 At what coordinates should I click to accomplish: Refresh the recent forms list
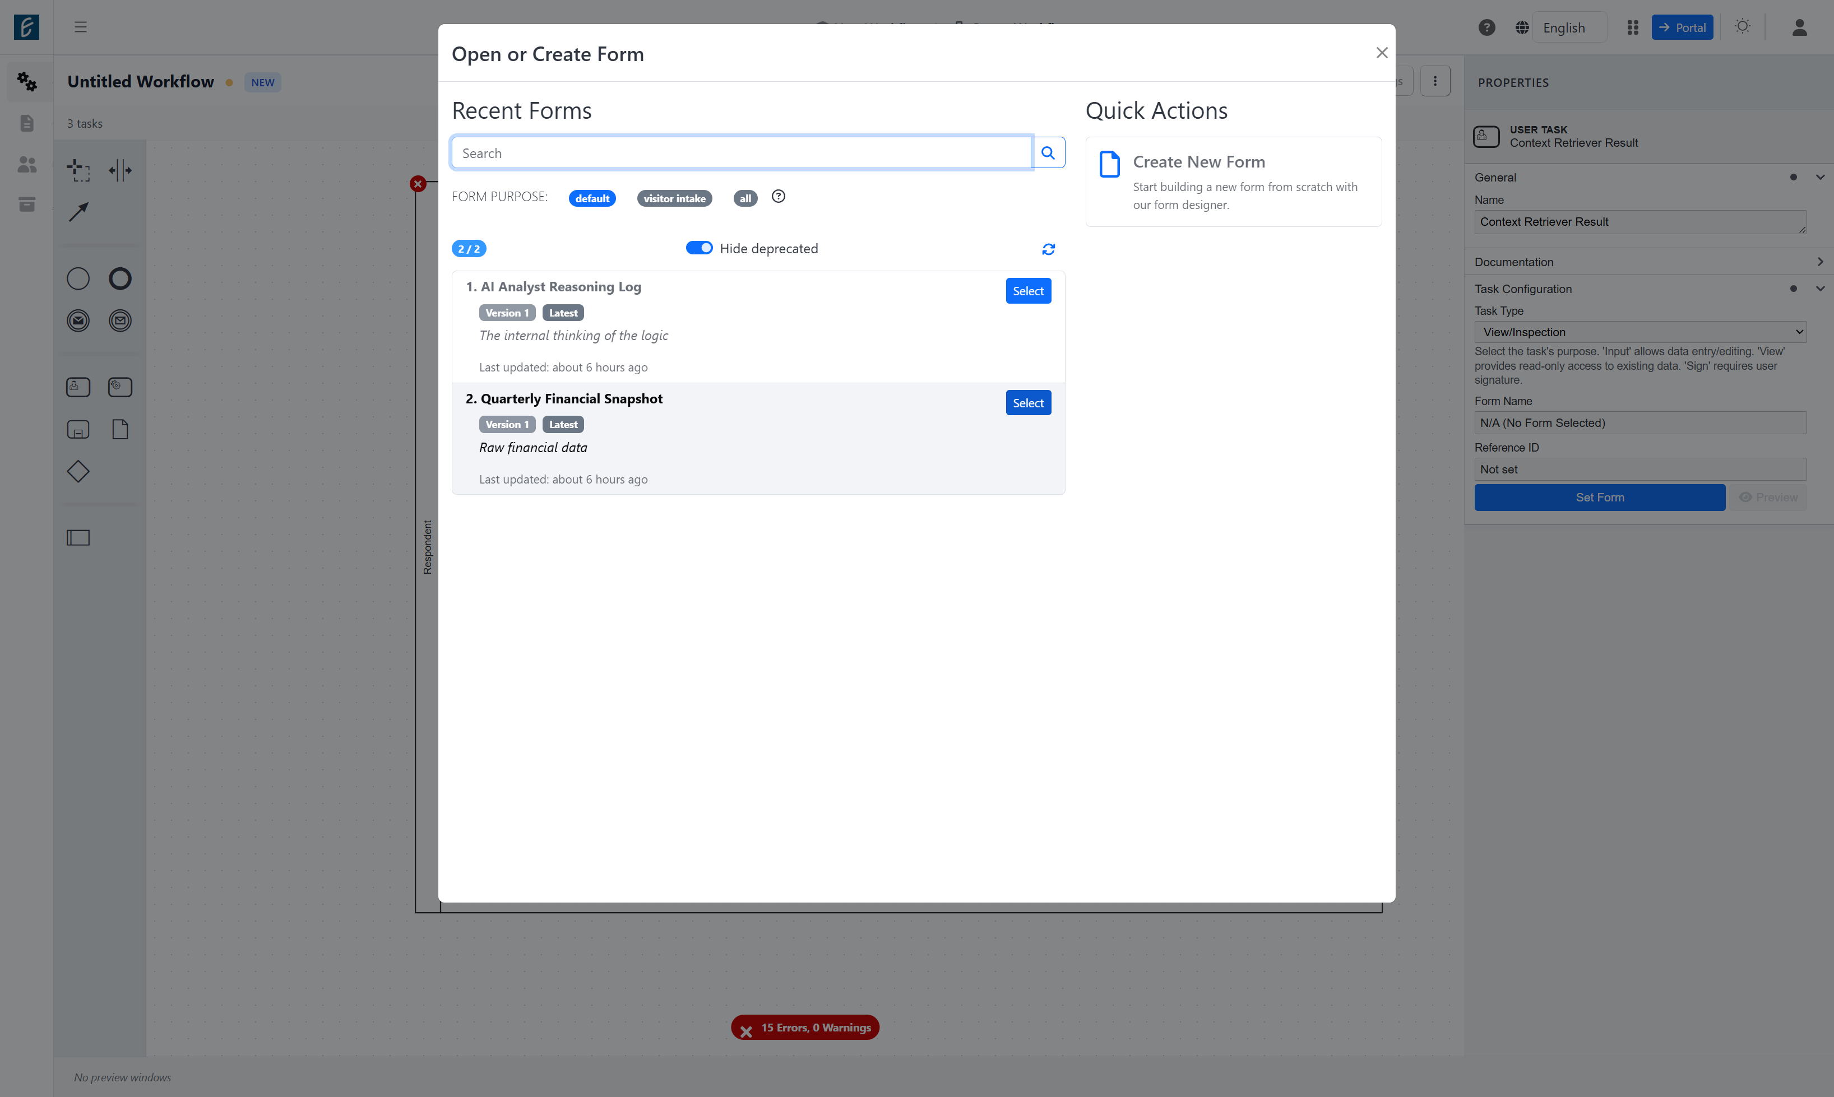click(1048, 249)
